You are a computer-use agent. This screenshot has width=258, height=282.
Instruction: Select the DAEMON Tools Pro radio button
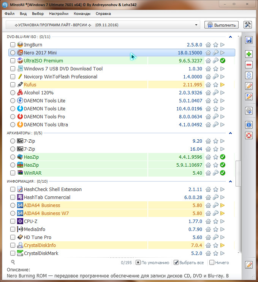click(x=13, y=116)
